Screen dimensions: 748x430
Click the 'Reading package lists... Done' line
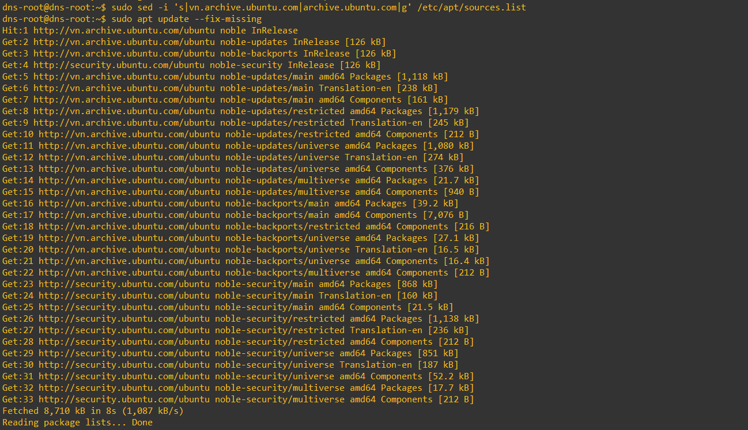pyautogui.click(x=77, y=423)
